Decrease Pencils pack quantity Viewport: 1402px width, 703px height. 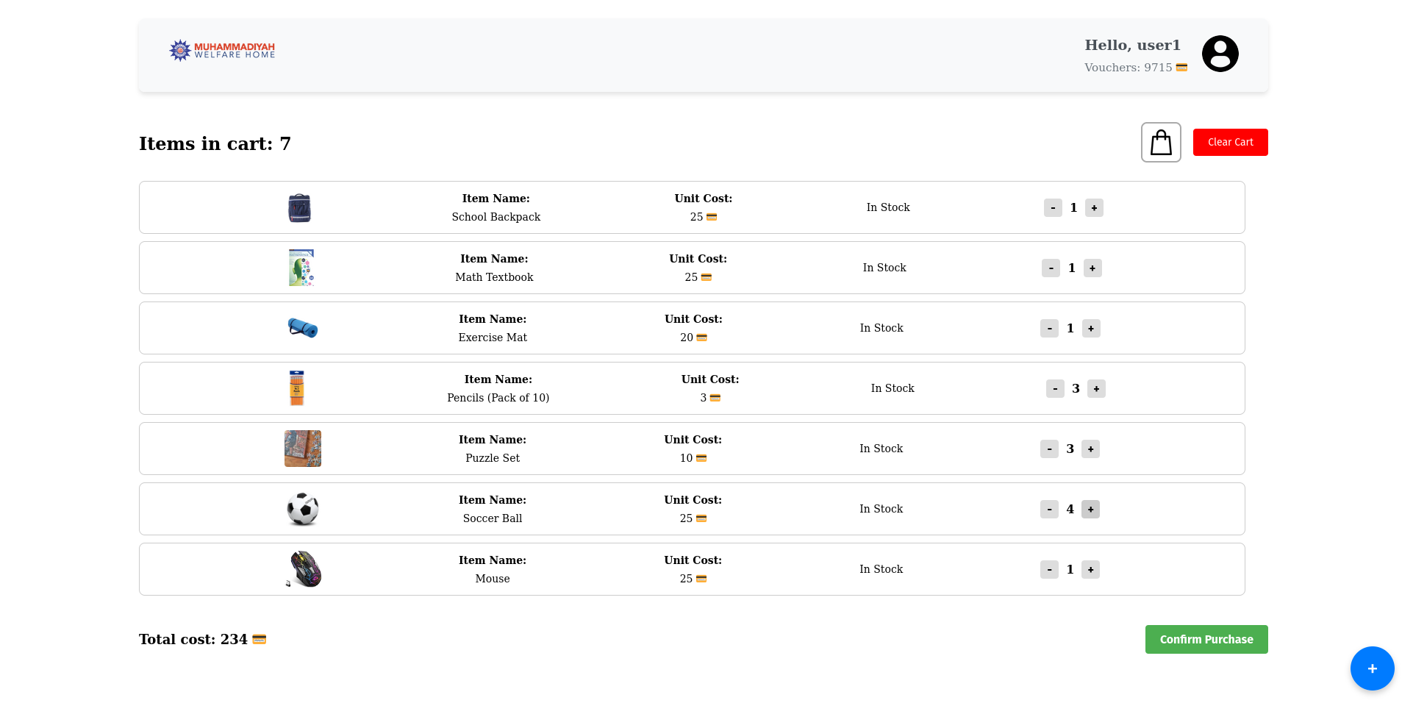pyautogui.click(x=1055, y=389)
